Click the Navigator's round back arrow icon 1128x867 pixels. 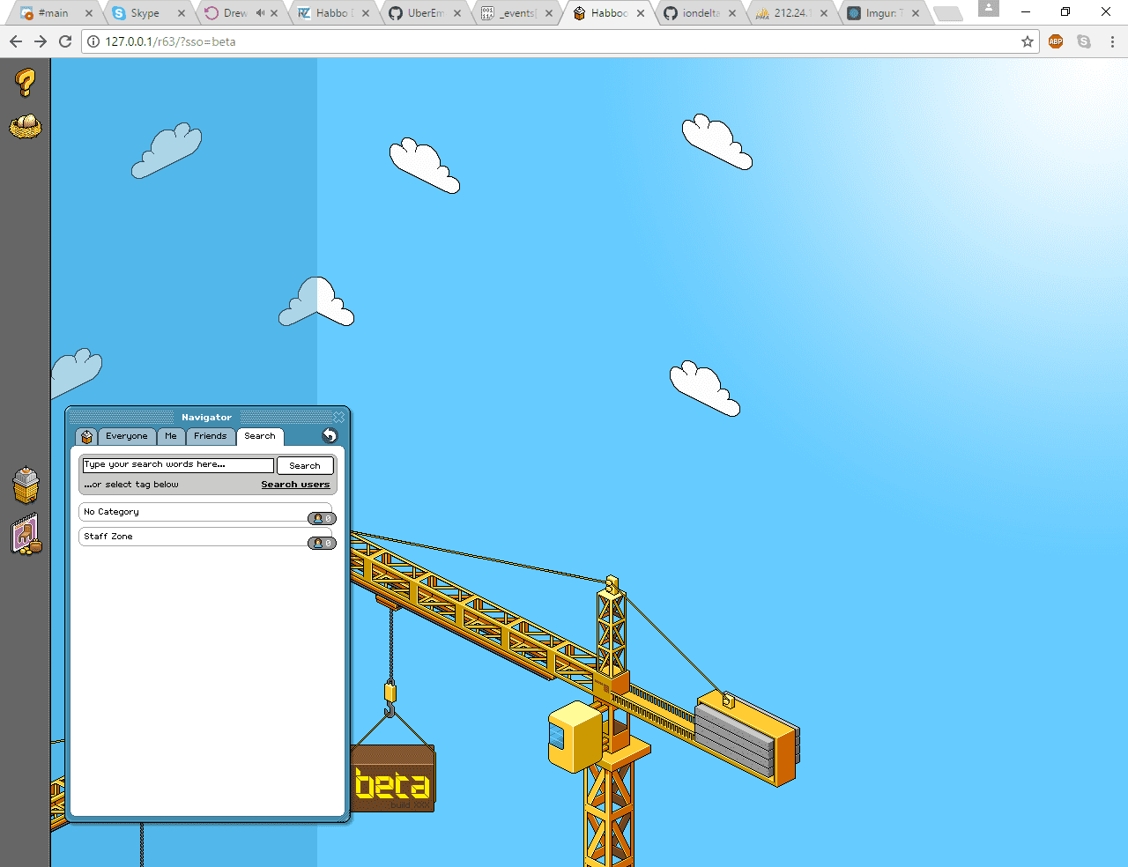pos(330,435)
